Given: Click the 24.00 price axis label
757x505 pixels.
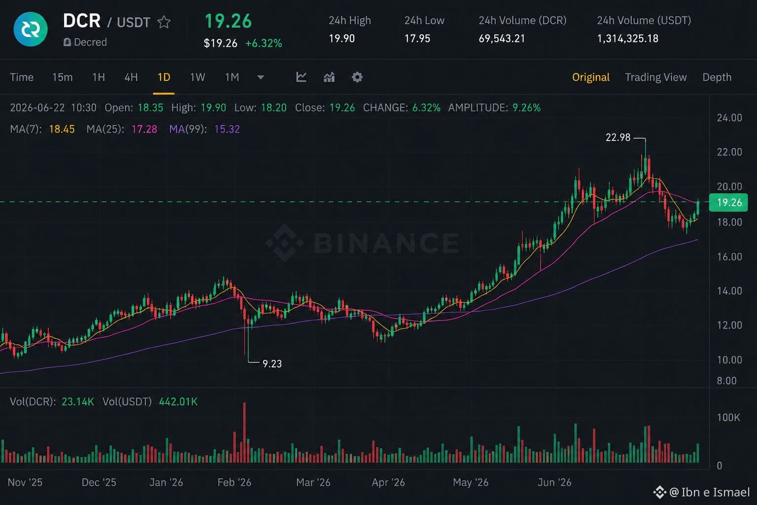Looking at the screenshot, I should (x=729, y=118).
